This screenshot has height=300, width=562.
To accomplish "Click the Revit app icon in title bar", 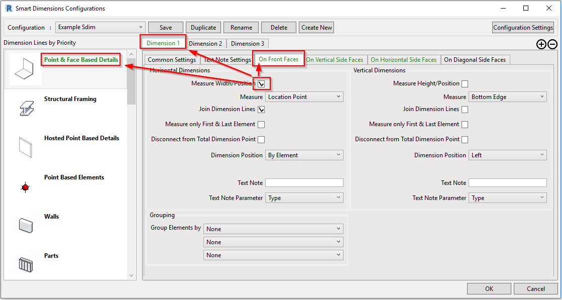I will (x=10, y=8).
